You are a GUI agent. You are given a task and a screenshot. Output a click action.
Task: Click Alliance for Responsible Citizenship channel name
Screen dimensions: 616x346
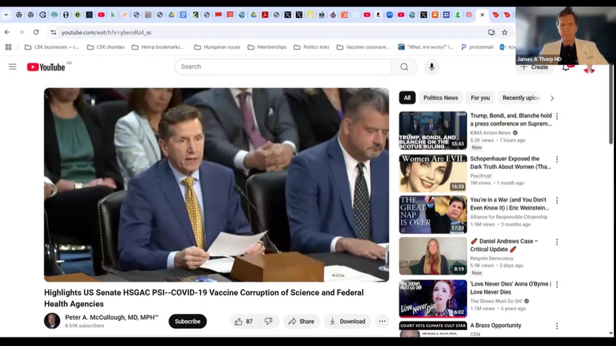(x=509, y=217)
